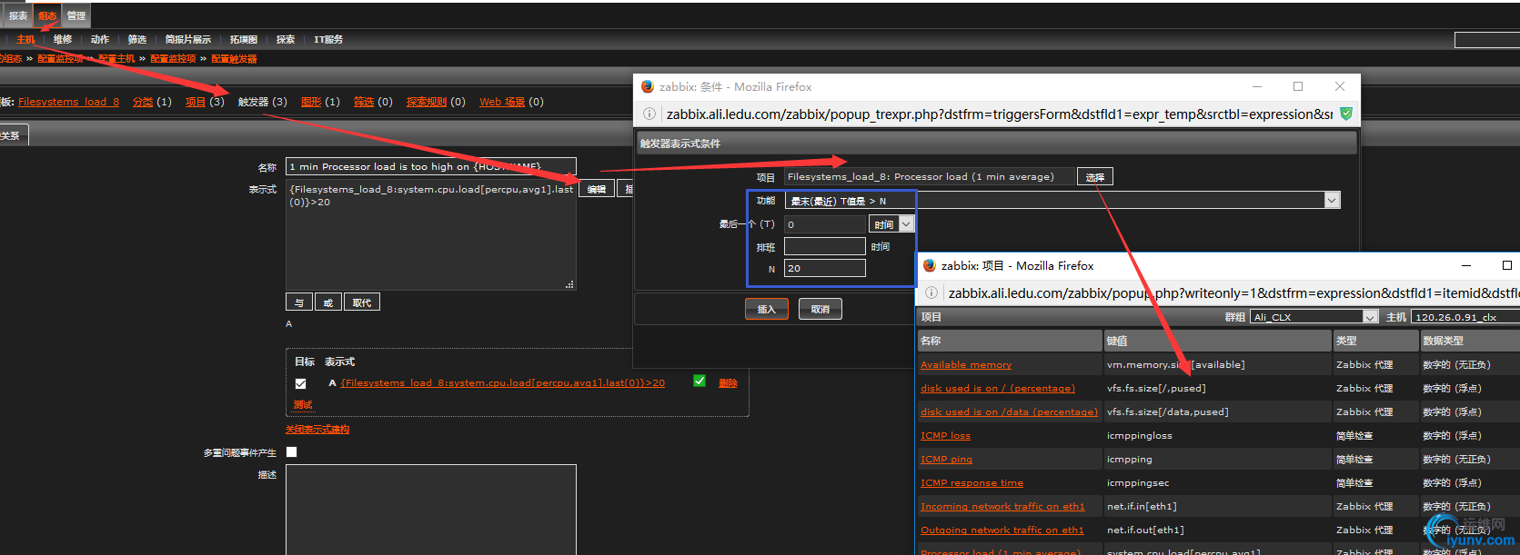Open the 维修 submenu
This screenshot has width=1520, height=555.
click(x=63, y=39)
